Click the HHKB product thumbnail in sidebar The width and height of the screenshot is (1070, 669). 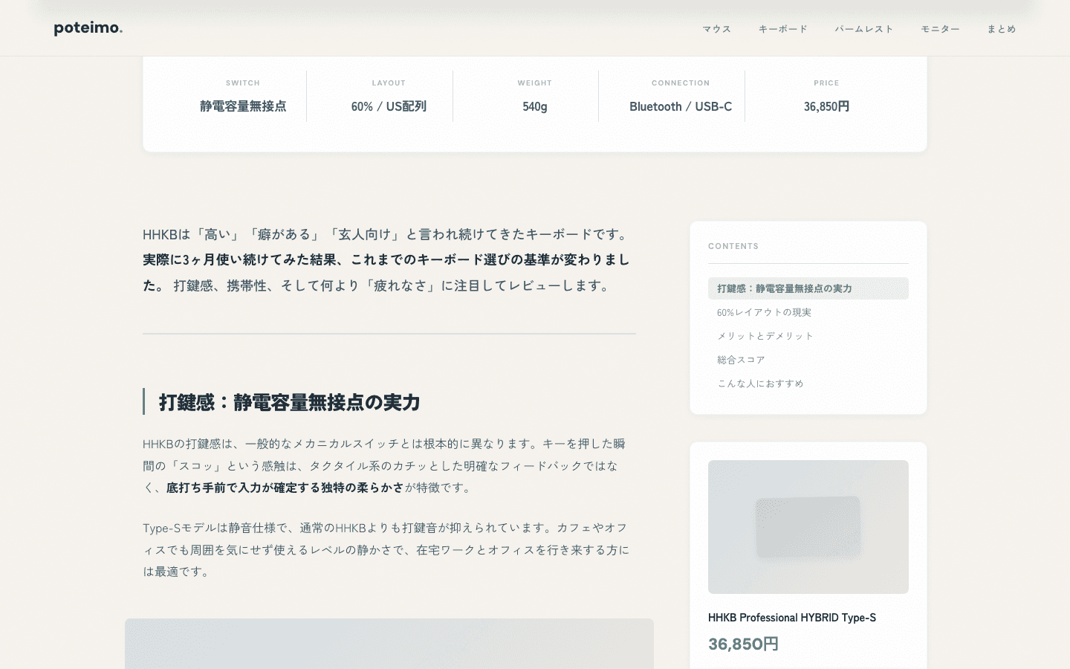click(808, 527)
